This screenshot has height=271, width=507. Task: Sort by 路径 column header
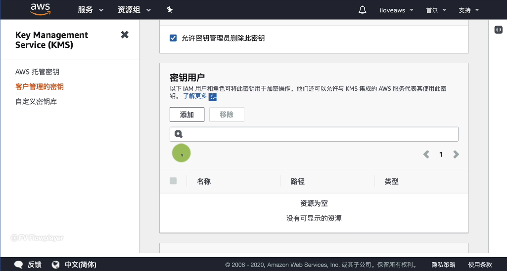coord(297,181)
